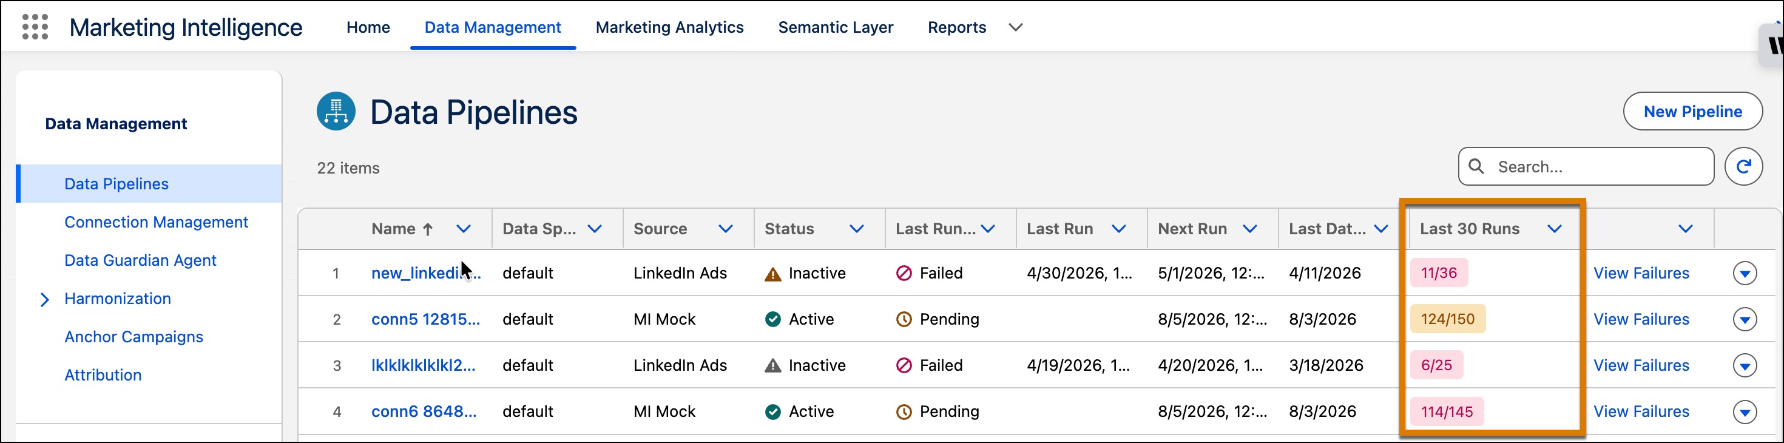Refresh the pipelines list
Viewport: 1784px width, 443px height.
click(1743, 166)
